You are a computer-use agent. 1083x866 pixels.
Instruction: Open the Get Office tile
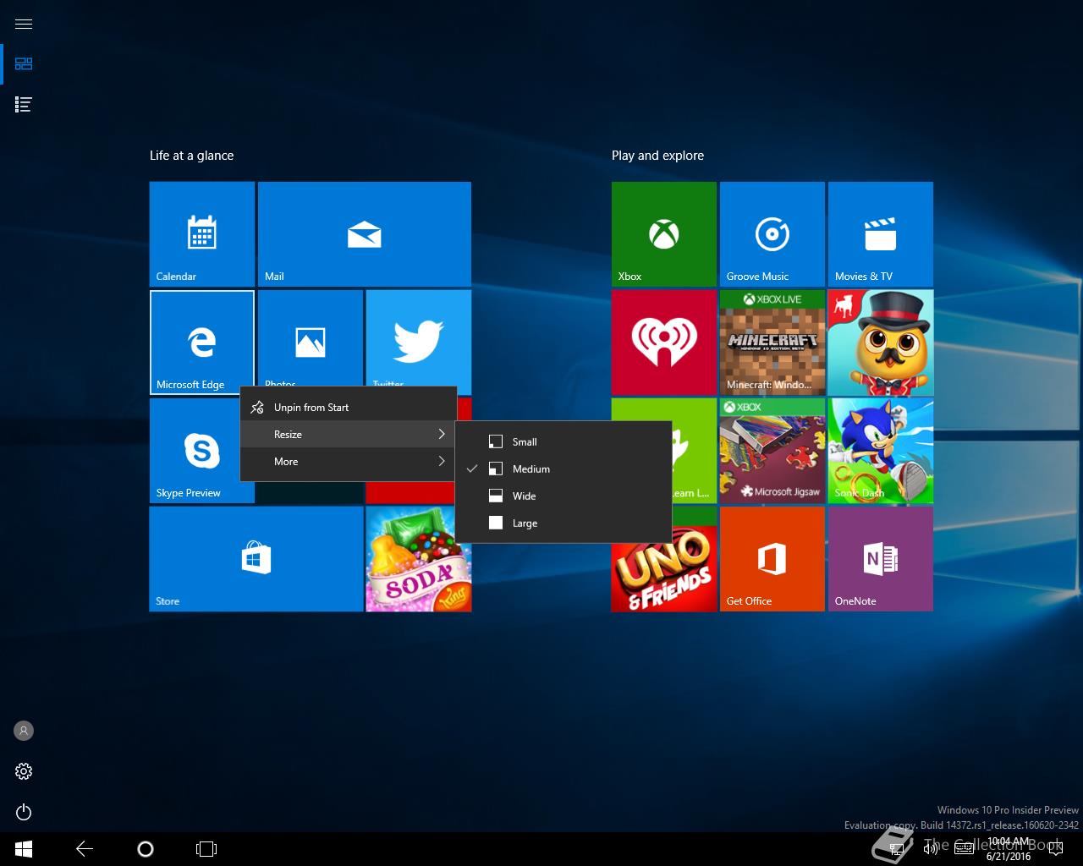(x=772, y=559)
